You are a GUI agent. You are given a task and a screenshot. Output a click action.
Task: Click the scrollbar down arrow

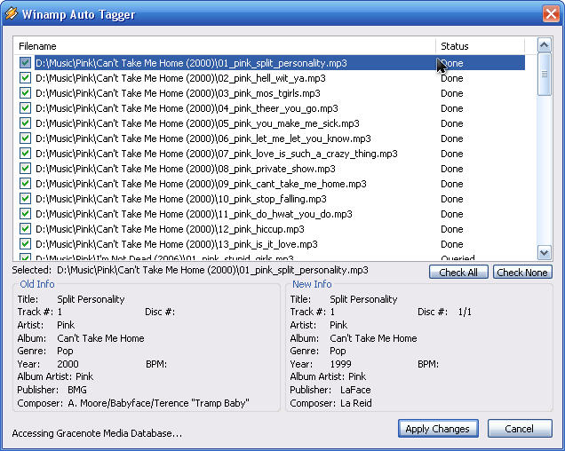544,252
